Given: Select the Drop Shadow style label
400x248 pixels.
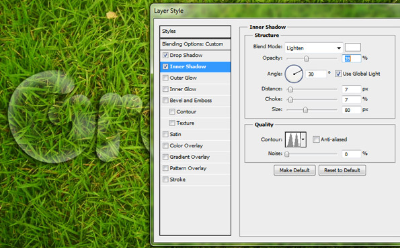Looking at the screenshot, I should (186, 55).
